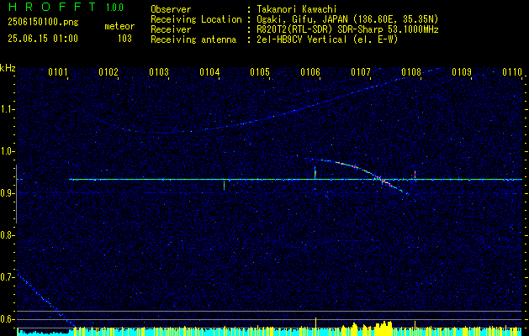Click the meteor count 103

(124, 39)
